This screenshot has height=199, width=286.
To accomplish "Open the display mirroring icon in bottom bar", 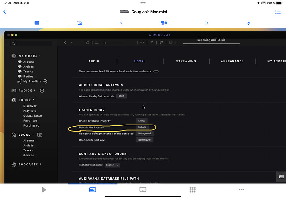I will click(x=143, y=190).
